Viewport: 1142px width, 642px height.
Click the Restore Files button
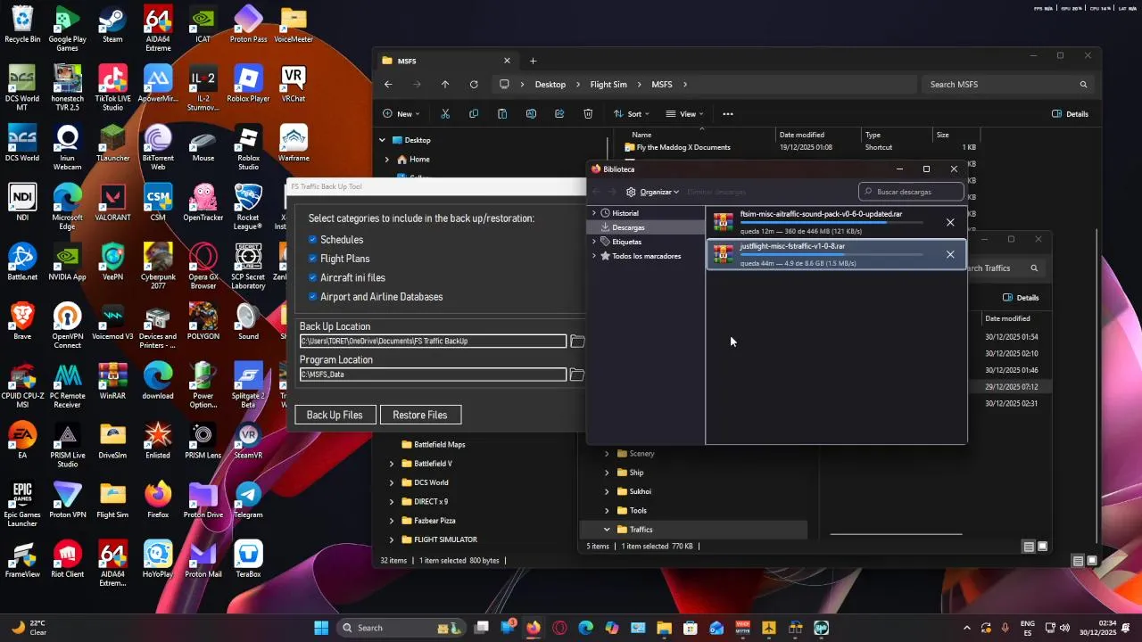pos(420,415)
